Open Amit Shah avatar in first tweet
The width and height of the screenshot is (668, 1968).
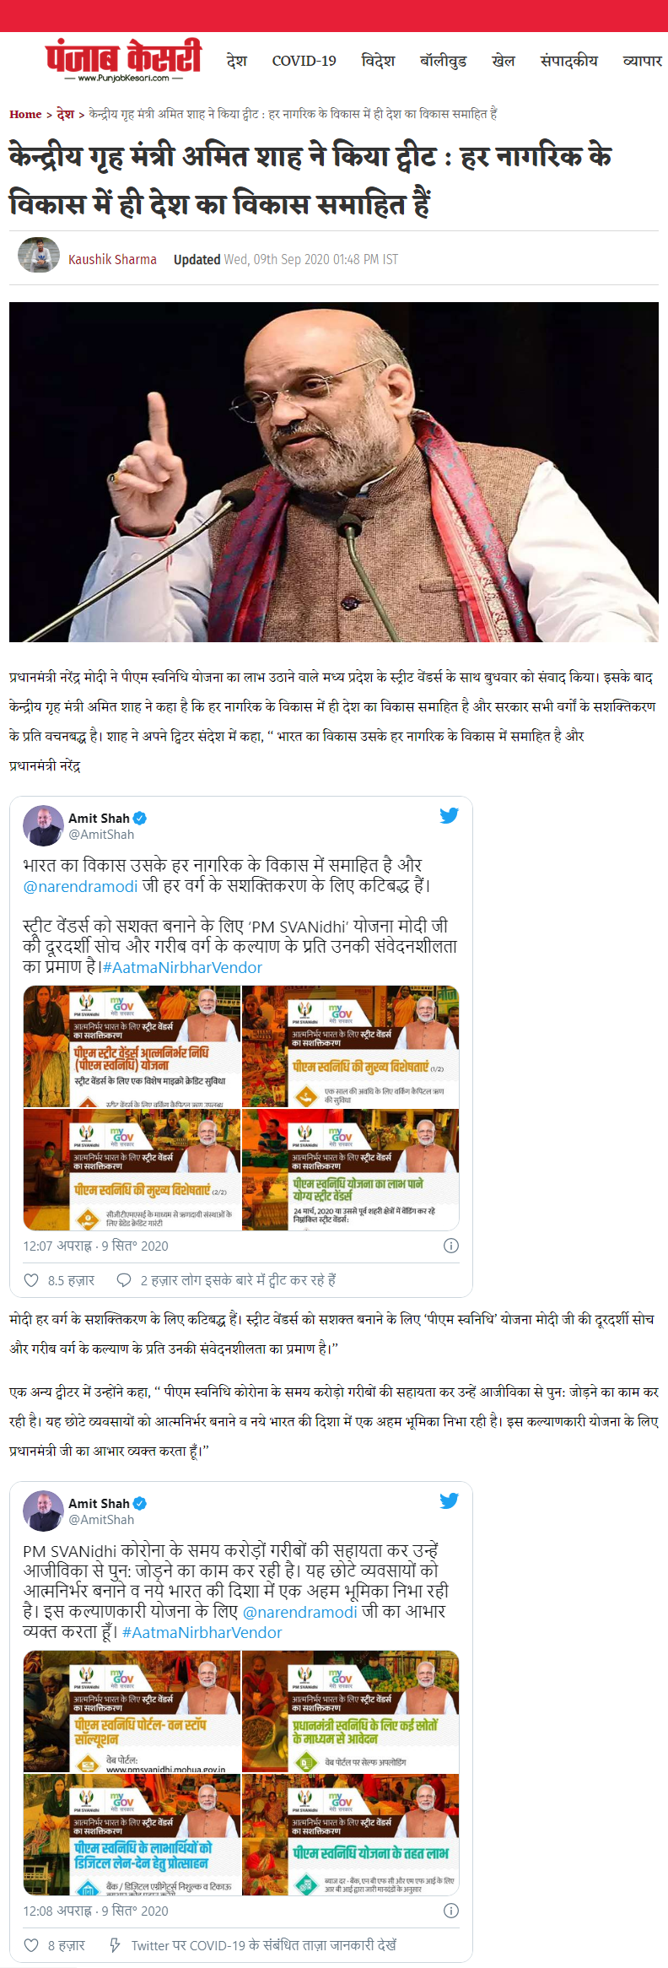(x=43, y=825)
